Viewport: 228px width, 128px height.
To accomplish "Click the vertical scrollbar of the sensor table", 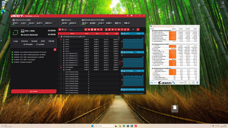I will point(119,38).
